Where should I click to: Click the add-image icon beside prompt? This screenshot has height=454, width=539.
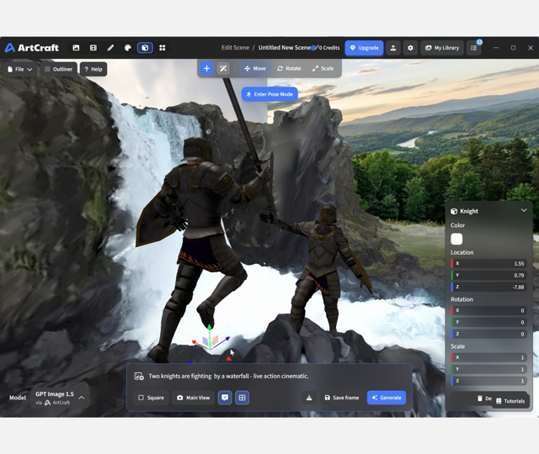139,376
